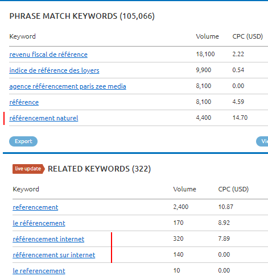Open 'le référencement' accented keyword link
Viewport: 268px width, 276px height.
point(39,223)
